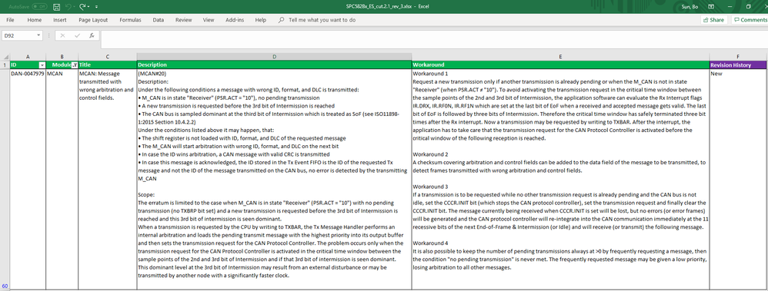Select column C header
768x291 pixels.
pyautogui.click(x=107, y=57)
